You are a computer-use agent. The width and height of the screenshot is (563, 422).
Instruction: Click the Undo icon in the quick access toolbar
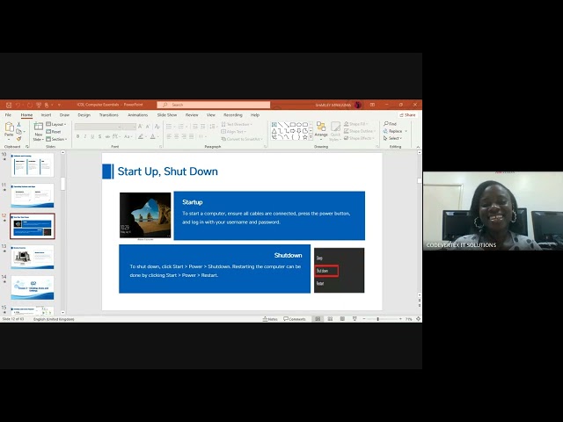tap(18, 105)
